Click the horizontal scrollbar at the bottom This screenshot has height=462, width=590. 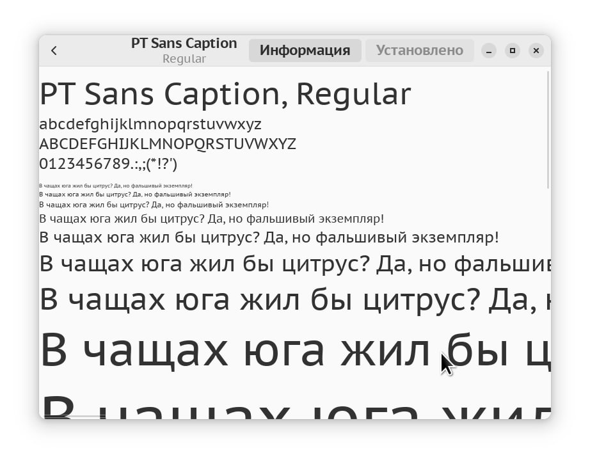click(x=76, y=416)
